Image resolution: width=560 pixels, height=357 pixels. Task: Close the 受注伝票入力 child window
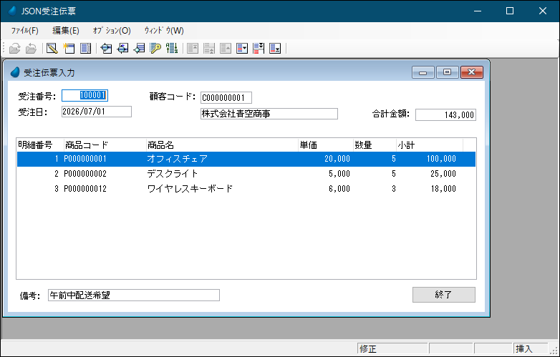pyautogui.click(x=472, y=72)
